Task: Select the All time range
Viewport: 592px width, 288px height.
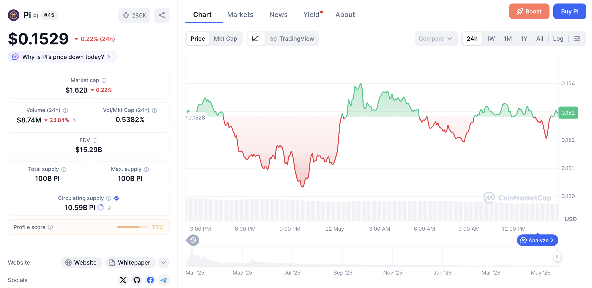Action: click(x=540, y=39)
